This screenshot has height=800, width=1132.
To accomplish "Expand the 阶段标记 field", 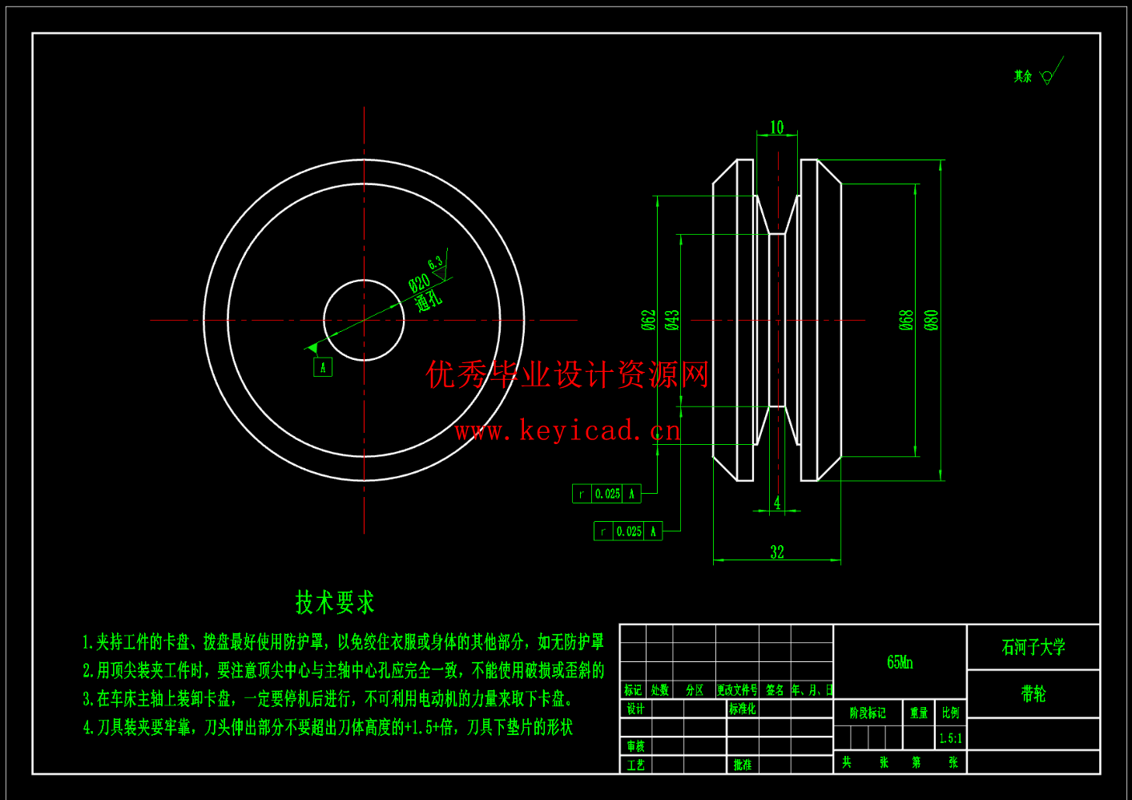I will click(867, 712).
